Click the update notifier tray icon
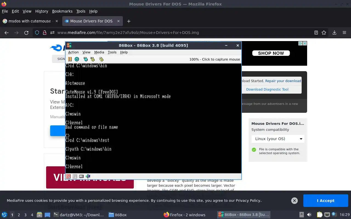 (334, 215)
